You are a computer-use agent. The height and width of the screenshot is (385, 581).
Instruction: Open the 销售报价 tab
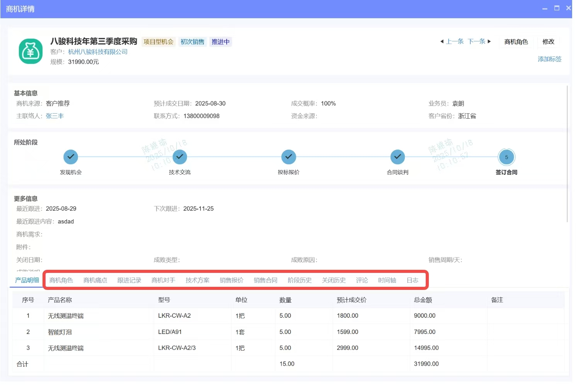(x=231, y=280)
